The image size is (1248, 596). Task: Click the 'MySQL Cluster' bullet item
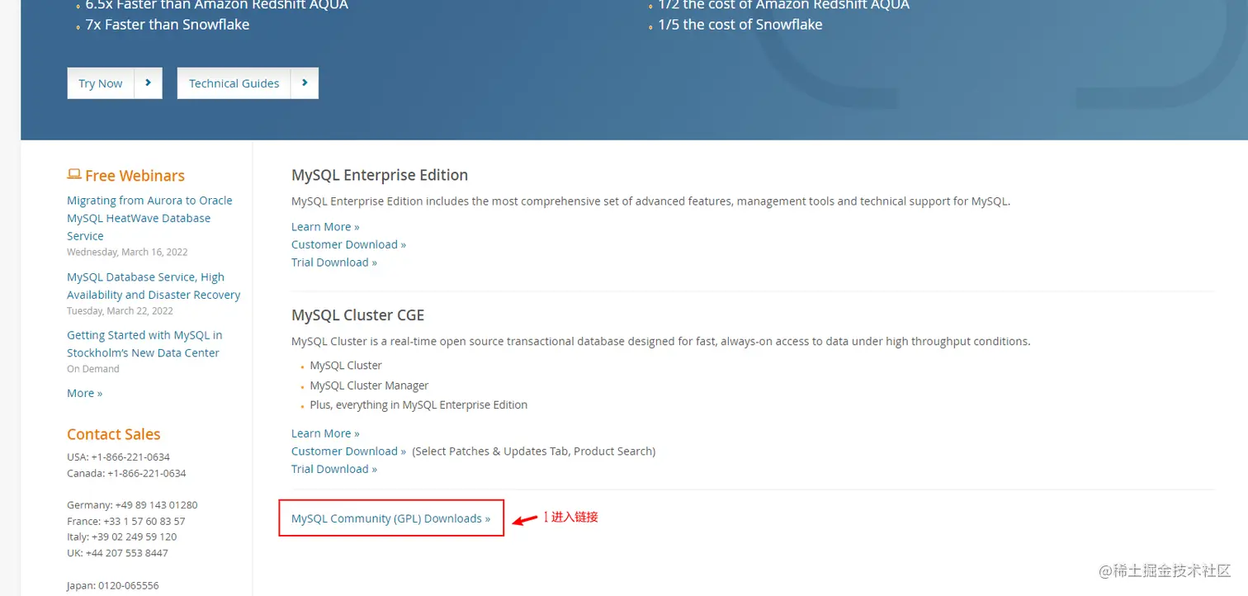pos(346,365)
